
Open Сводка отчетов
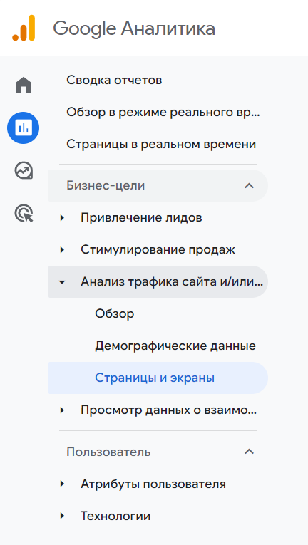click(x=114, y=81)
